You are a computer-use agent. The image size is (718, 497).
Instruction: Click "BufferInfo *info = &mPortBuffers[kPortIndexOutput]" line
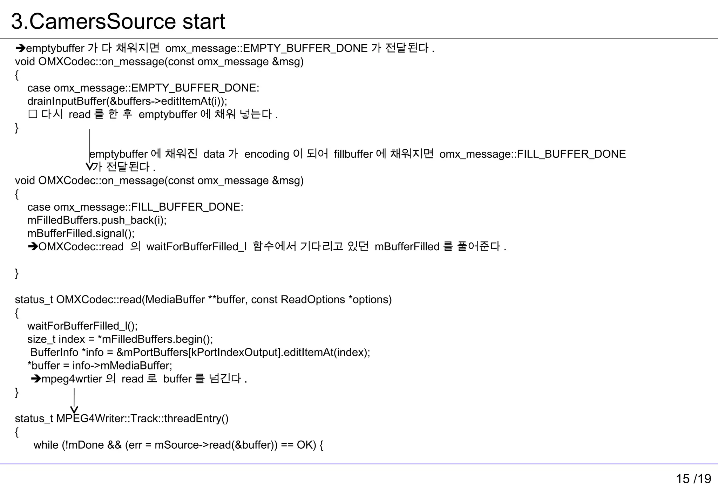tap(201, 352)
